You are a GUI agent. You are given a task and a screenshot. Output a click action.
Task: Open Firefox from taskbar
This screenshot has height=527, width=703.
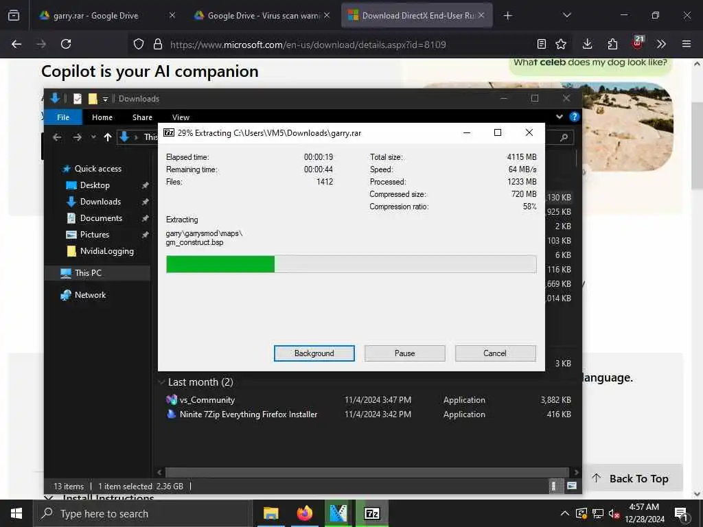click(304, 513)
